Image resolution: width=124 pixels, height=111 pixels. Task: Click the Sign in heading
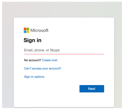(33, 40)
